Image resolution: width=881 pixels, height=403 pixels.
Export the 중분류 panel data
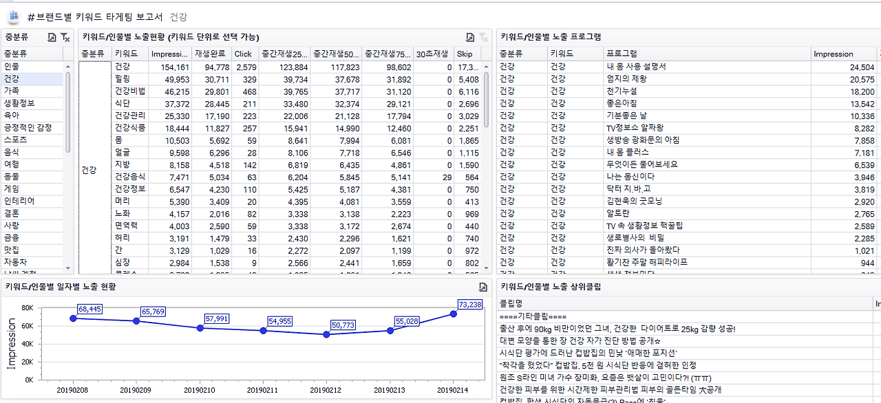pyautogui.click(x=52, y=37)
